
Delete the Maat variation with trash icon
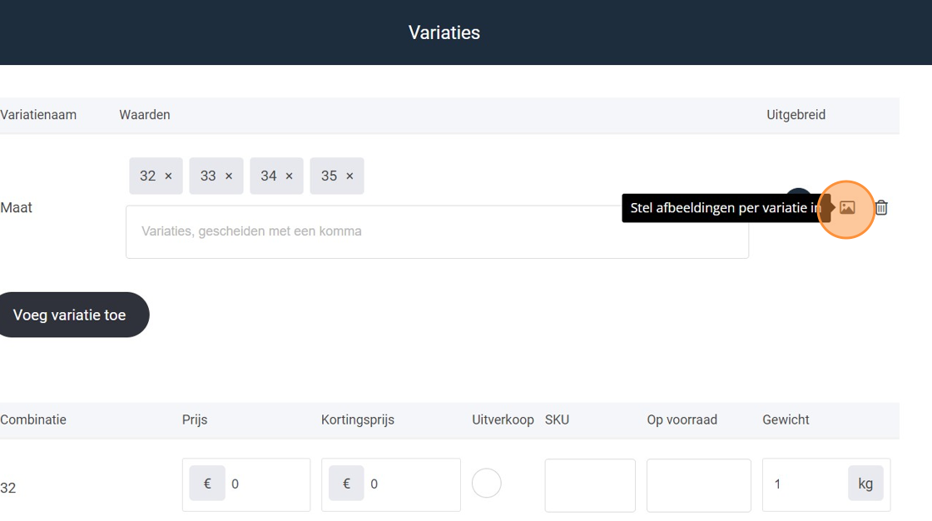click(881, 208)
